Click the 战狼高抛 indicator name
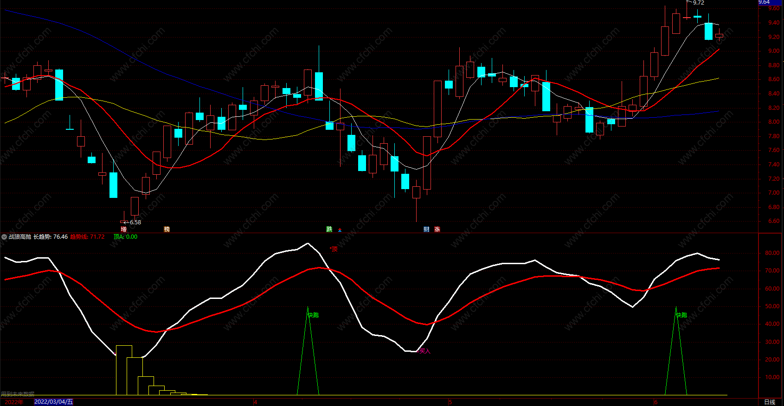The image size is (784, 406). coord(20,237)
